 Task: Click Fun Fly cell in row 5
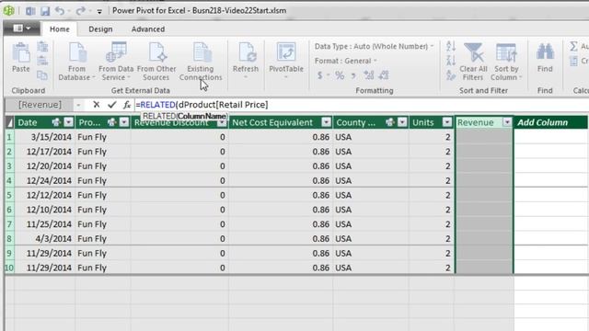pyautogui.click(x=103, y=195)
